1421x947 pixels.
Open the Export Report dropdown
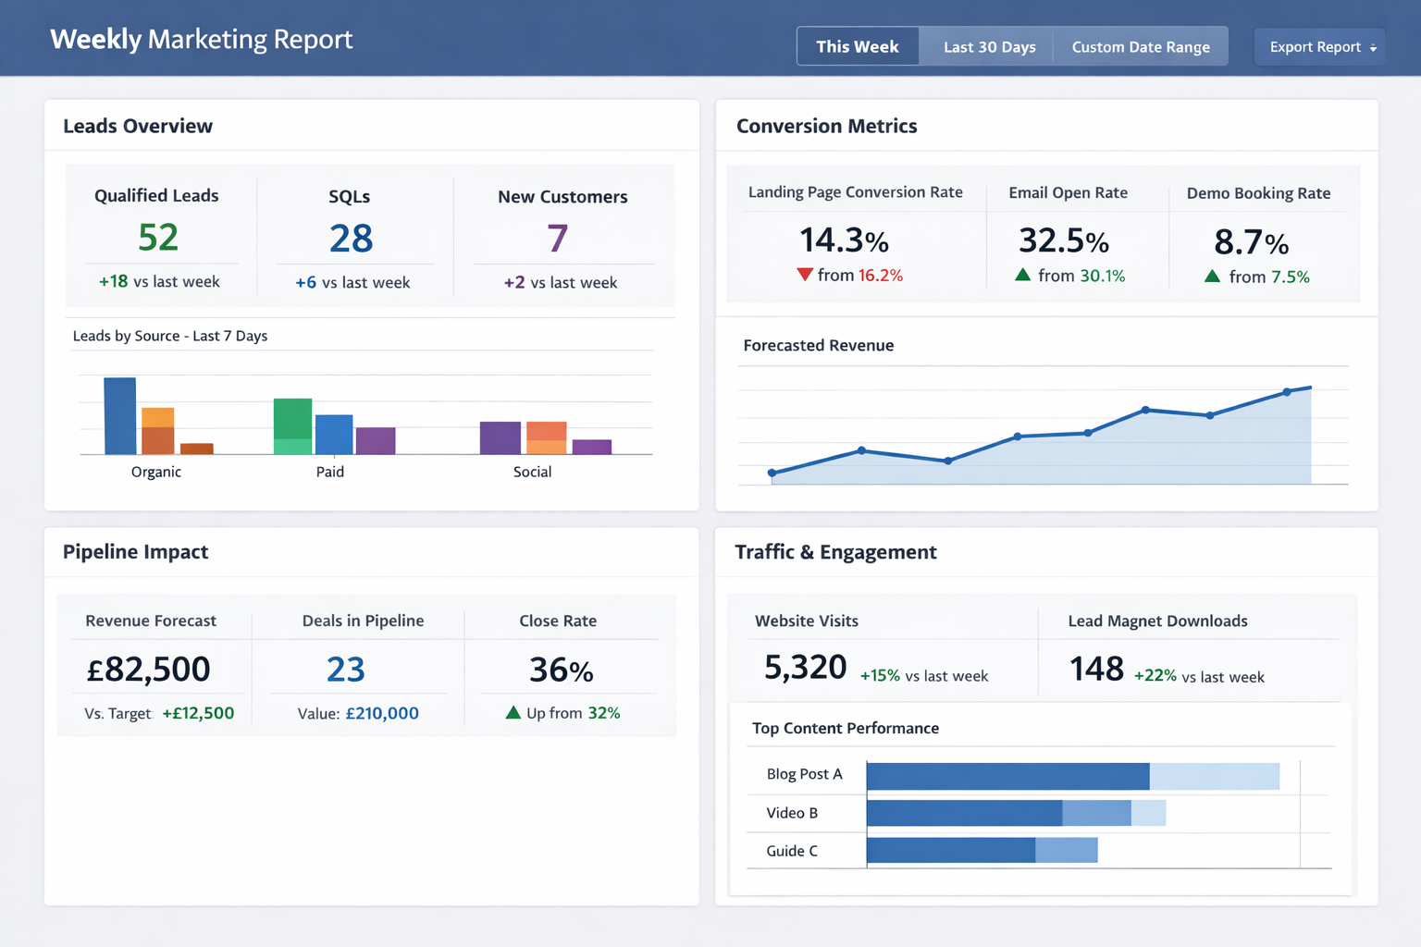(1319, 46)
